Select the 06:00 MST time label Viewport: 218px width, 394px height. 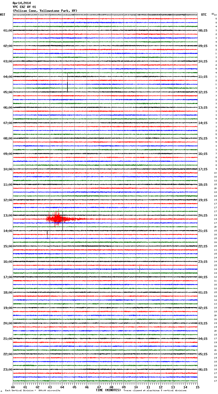[8, 108]
